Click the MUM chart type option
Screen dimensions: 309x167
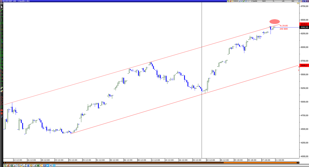coord(264,1)
